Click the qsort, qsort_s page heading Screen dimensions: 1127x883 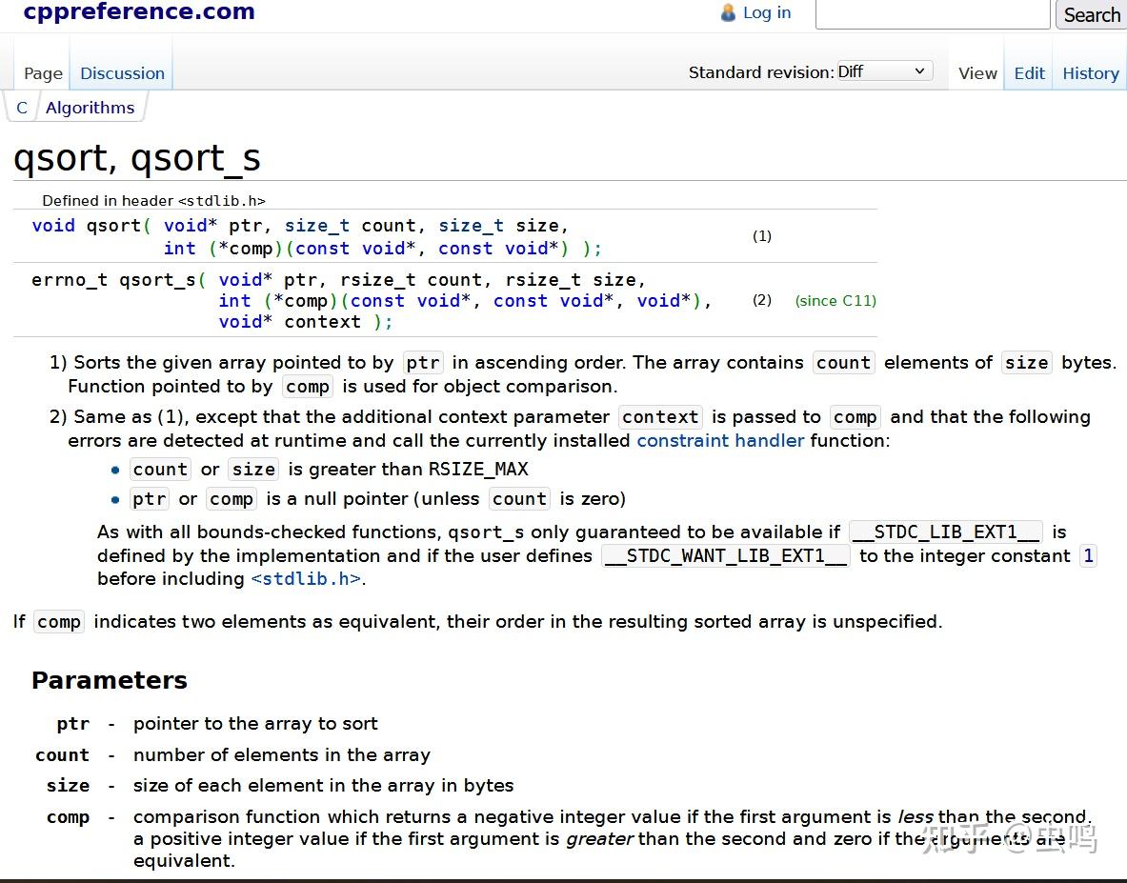[x=137, y=158]
